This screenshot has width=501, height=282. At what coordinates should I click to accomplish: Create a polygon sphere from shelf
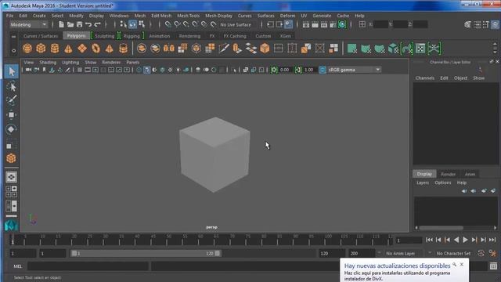pos(27,49)
